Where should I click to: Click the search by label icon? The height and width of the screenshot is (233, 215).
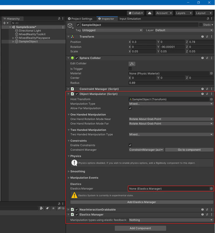(47, 208)
